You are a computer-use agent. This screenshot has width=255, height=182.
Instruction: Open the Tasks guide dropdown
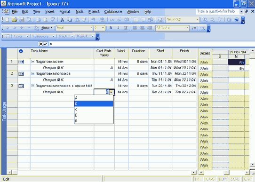pos(21,36)
